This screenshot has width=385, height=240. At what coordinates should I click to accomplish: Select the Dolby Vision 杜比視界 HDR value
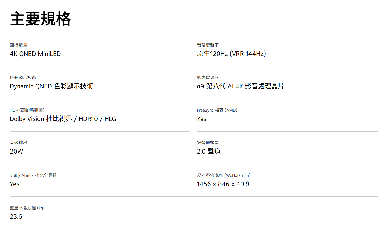click(x=63, y=119)
